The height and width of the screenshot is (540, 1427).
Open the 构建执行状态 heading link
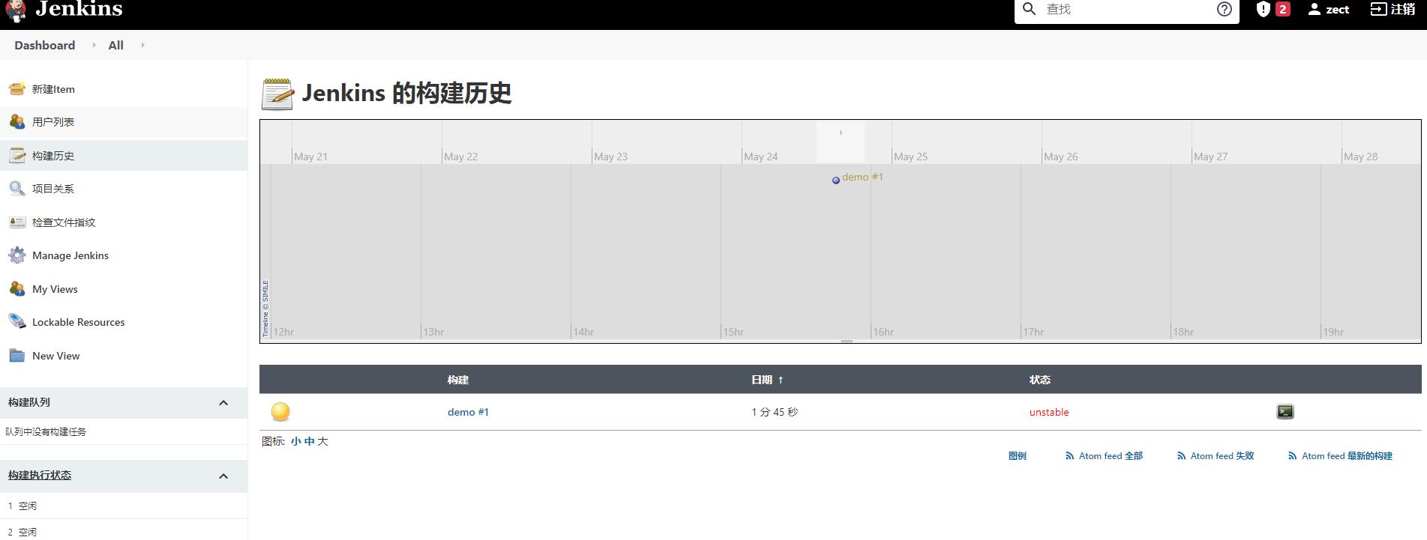[x=40, y=475]
